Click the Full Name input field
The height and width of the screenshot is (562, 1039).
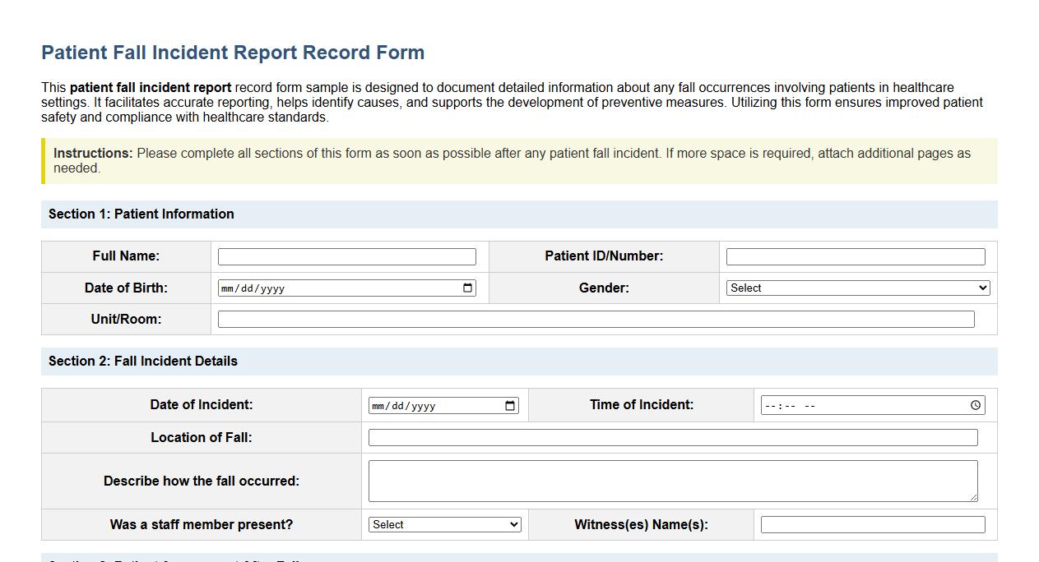pyautogui.click(x=346, y=256)
